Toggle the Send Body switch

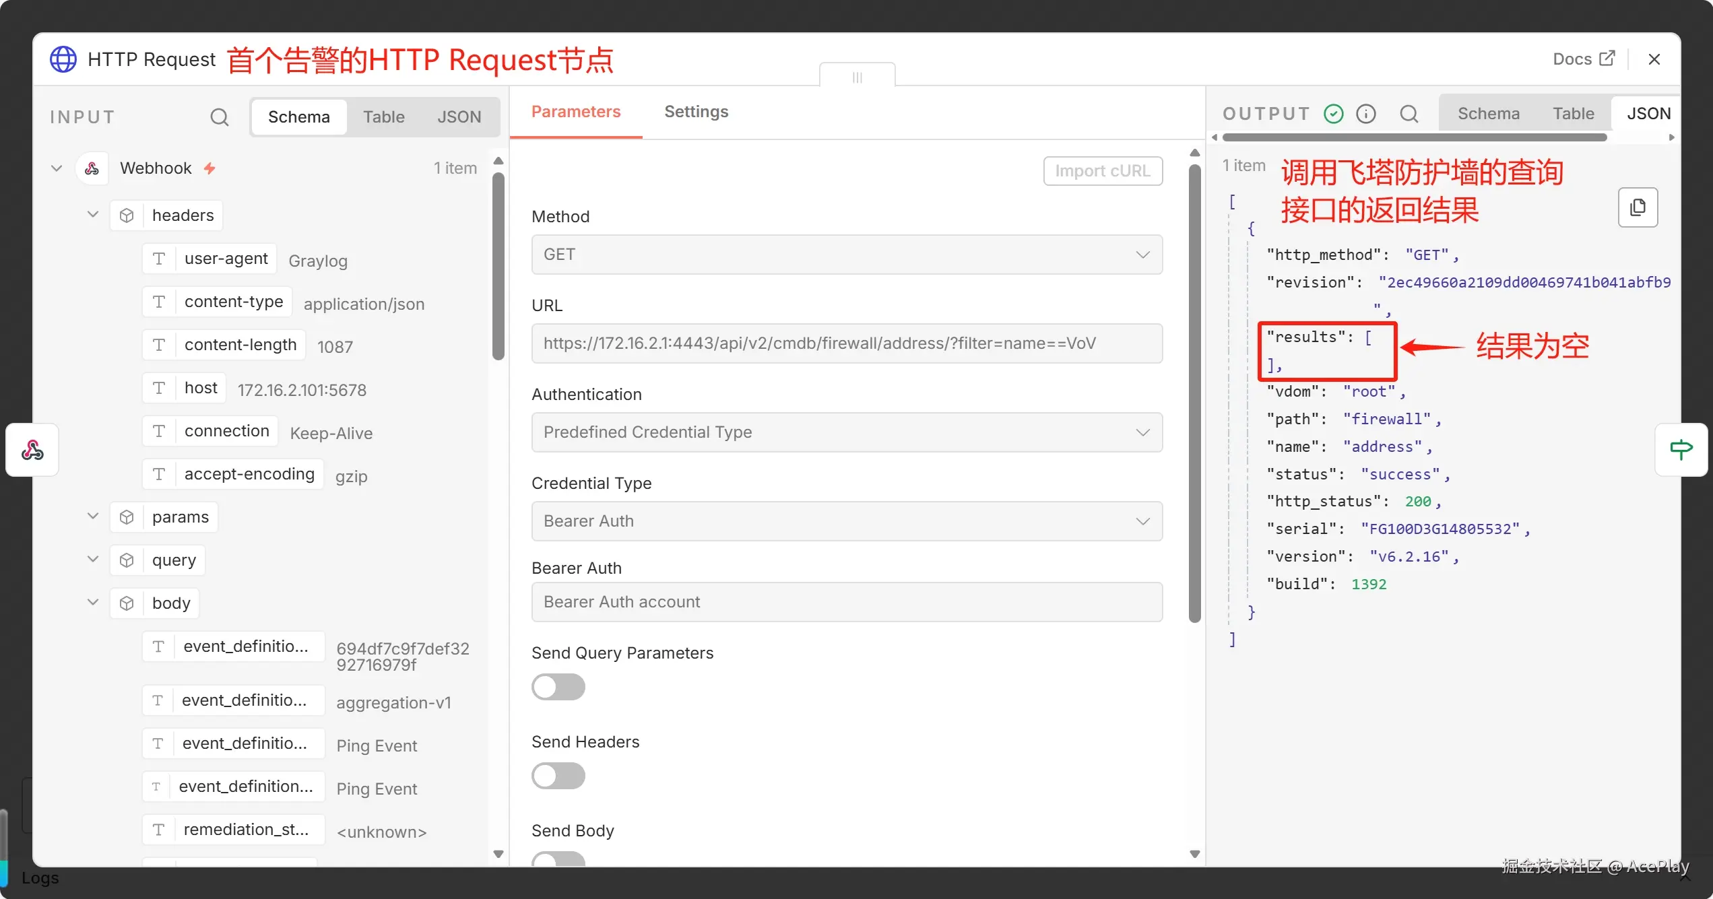pyautogui.click(x=558, y=859)
